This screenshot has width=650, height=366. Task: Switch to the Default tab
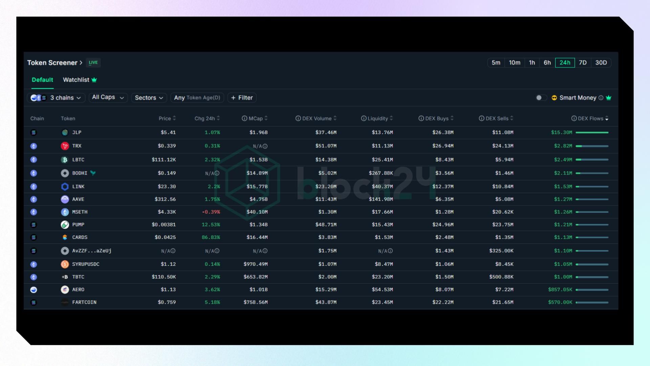coord(42,80)
